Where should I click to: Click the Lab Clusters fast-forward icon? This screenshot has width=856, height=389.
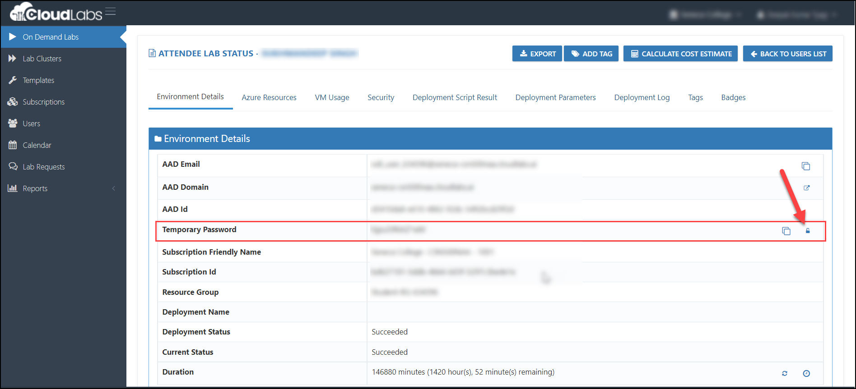tap(13, 59)
